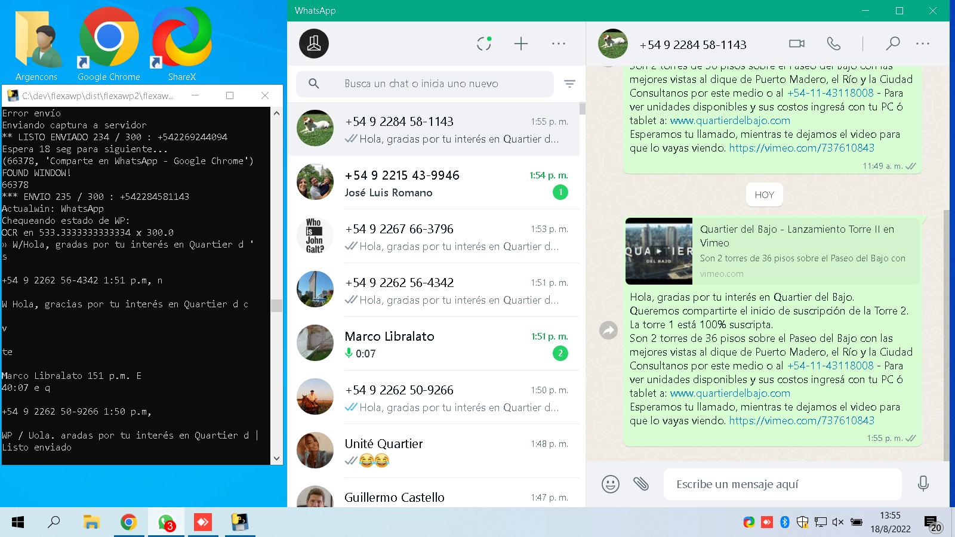Open the Windows Start menu
955x537 pixels.
pos(18,523)
